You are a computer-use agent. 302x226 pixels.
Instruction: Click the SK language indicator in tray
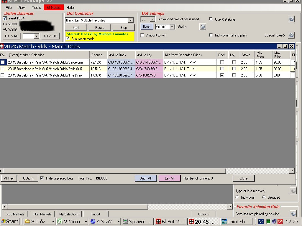click(x=261, y=222)
